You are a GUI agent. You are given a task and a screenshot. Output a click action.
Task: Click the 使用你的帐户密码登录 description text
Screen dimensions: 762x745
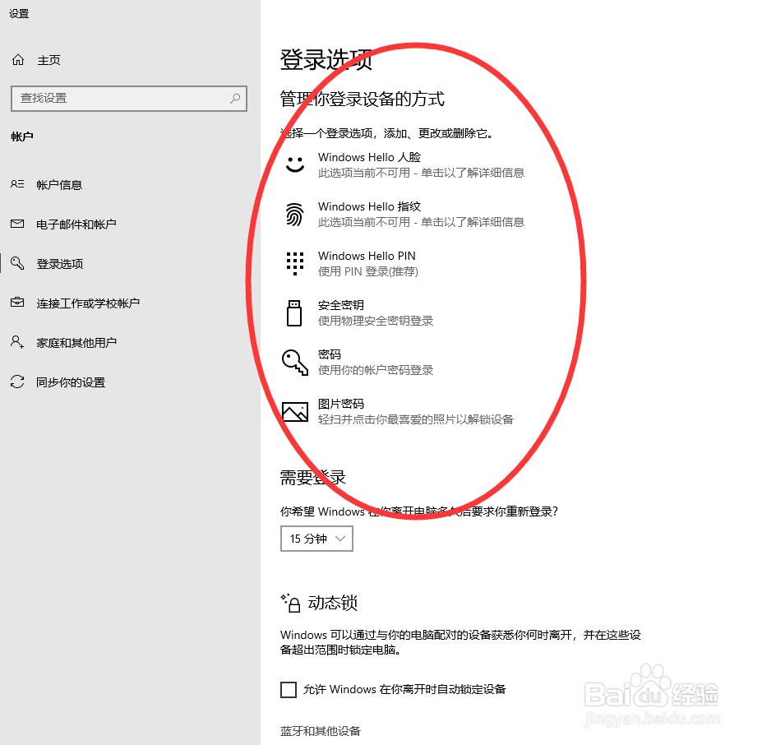[376, 370]
